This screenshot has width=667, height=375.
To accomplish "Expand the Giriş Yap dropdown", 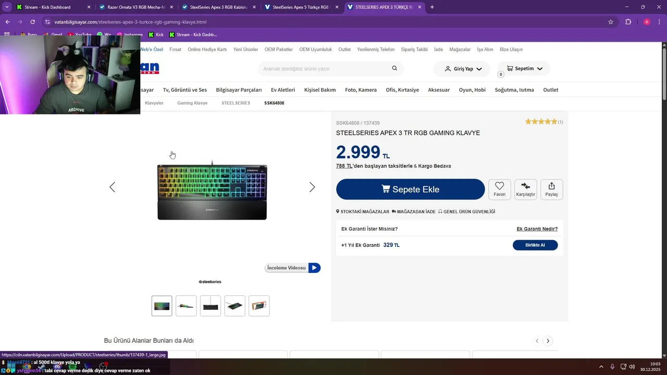I will tap(479, 69).
